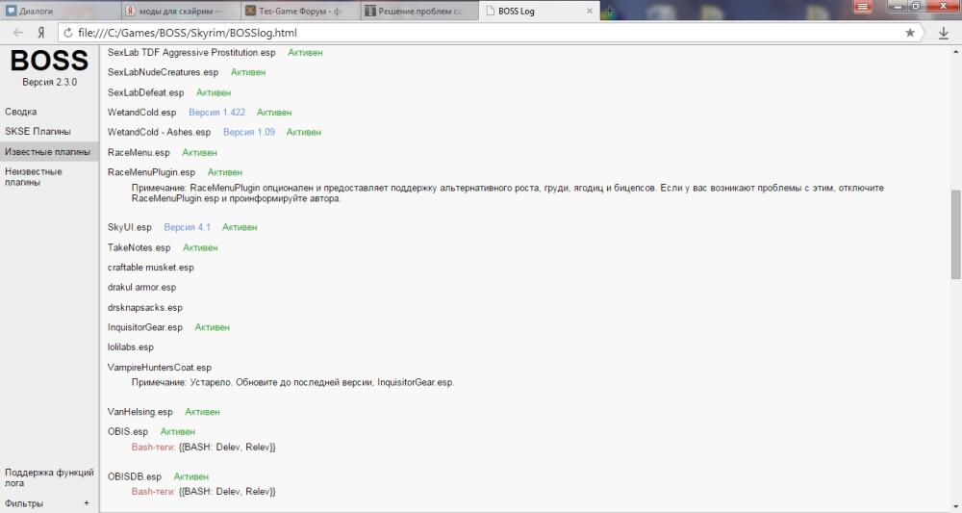
Task: Open the downloads arrow icon
Action: point(944,33)
